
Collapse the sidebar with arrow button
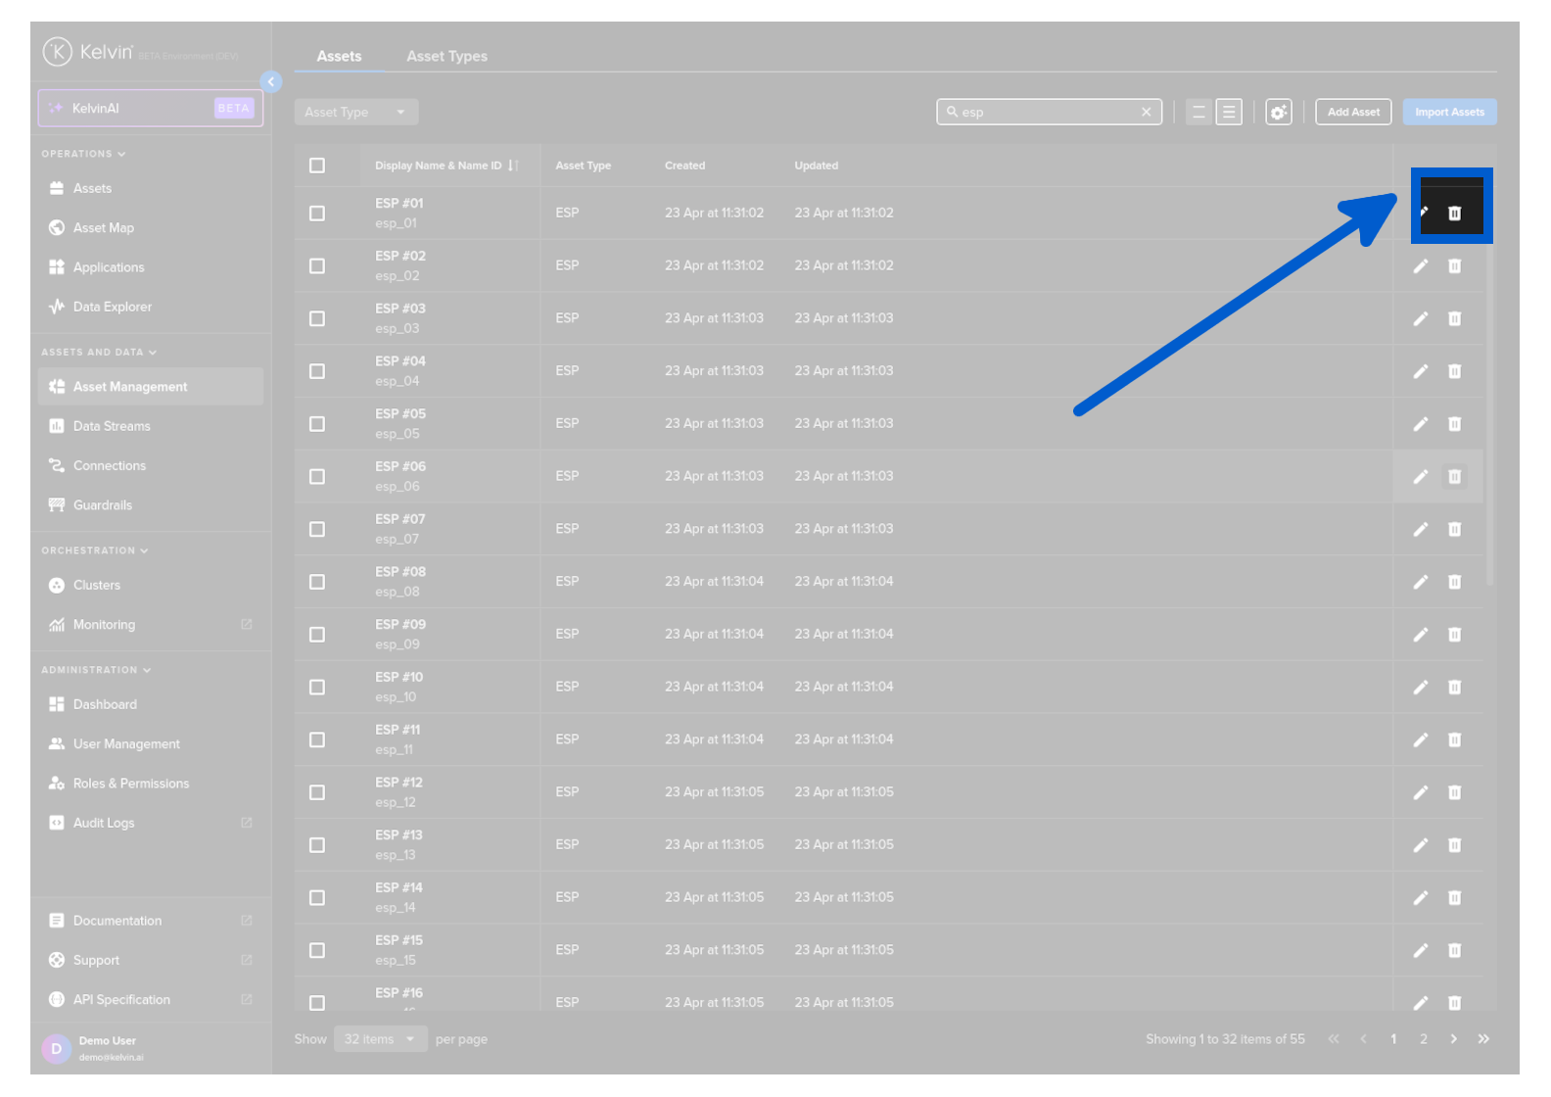[x=271, y=82]
